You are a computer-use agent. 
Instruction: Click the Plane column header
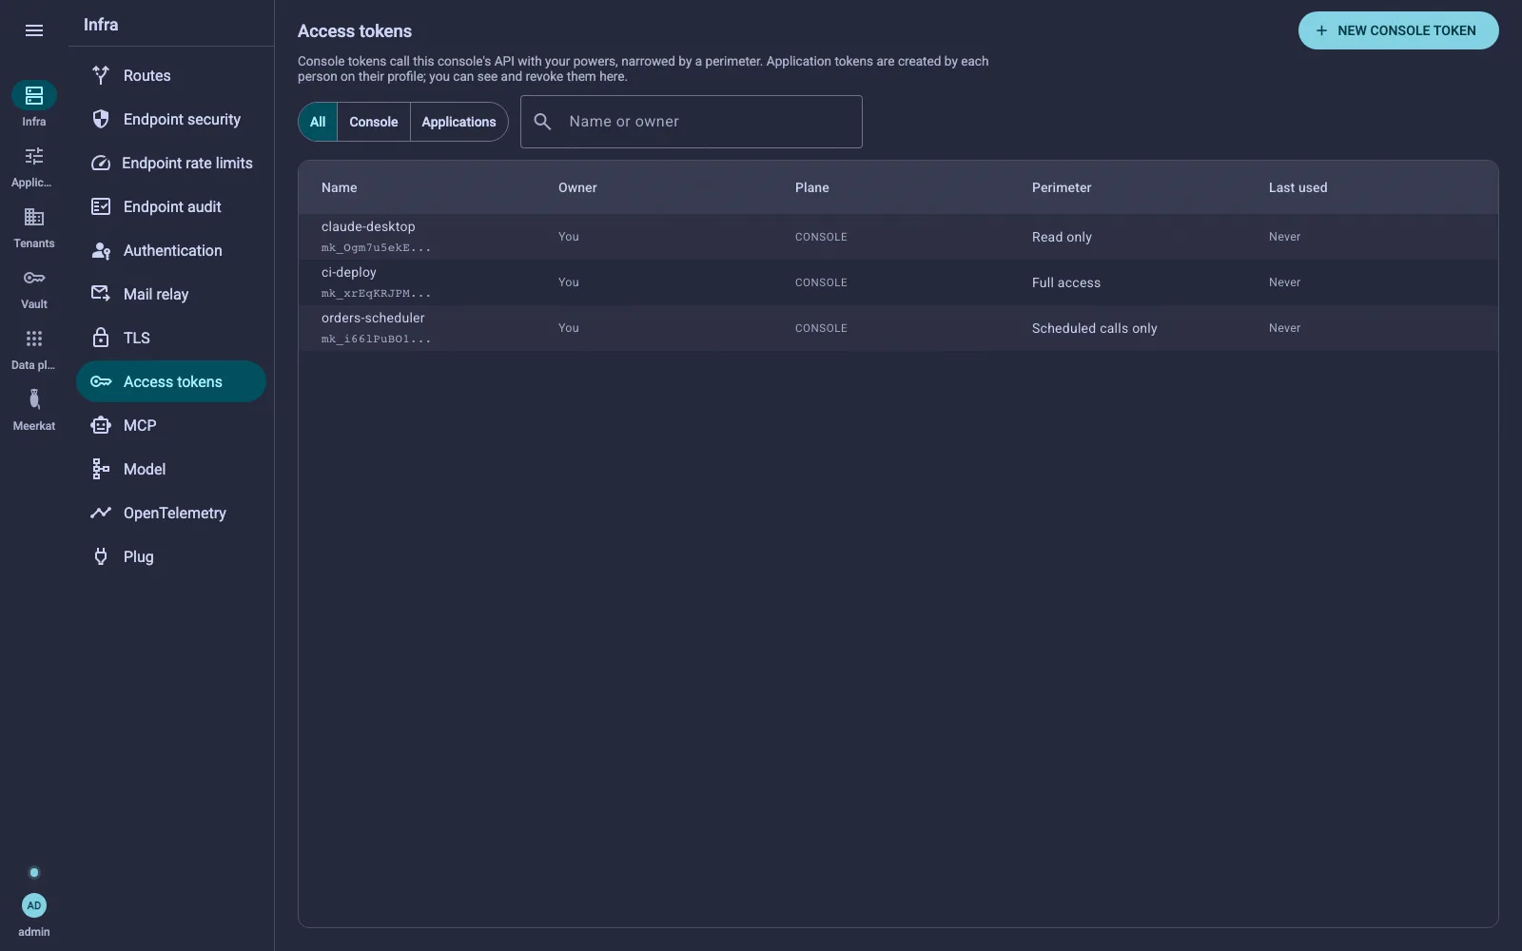point(812,187)
